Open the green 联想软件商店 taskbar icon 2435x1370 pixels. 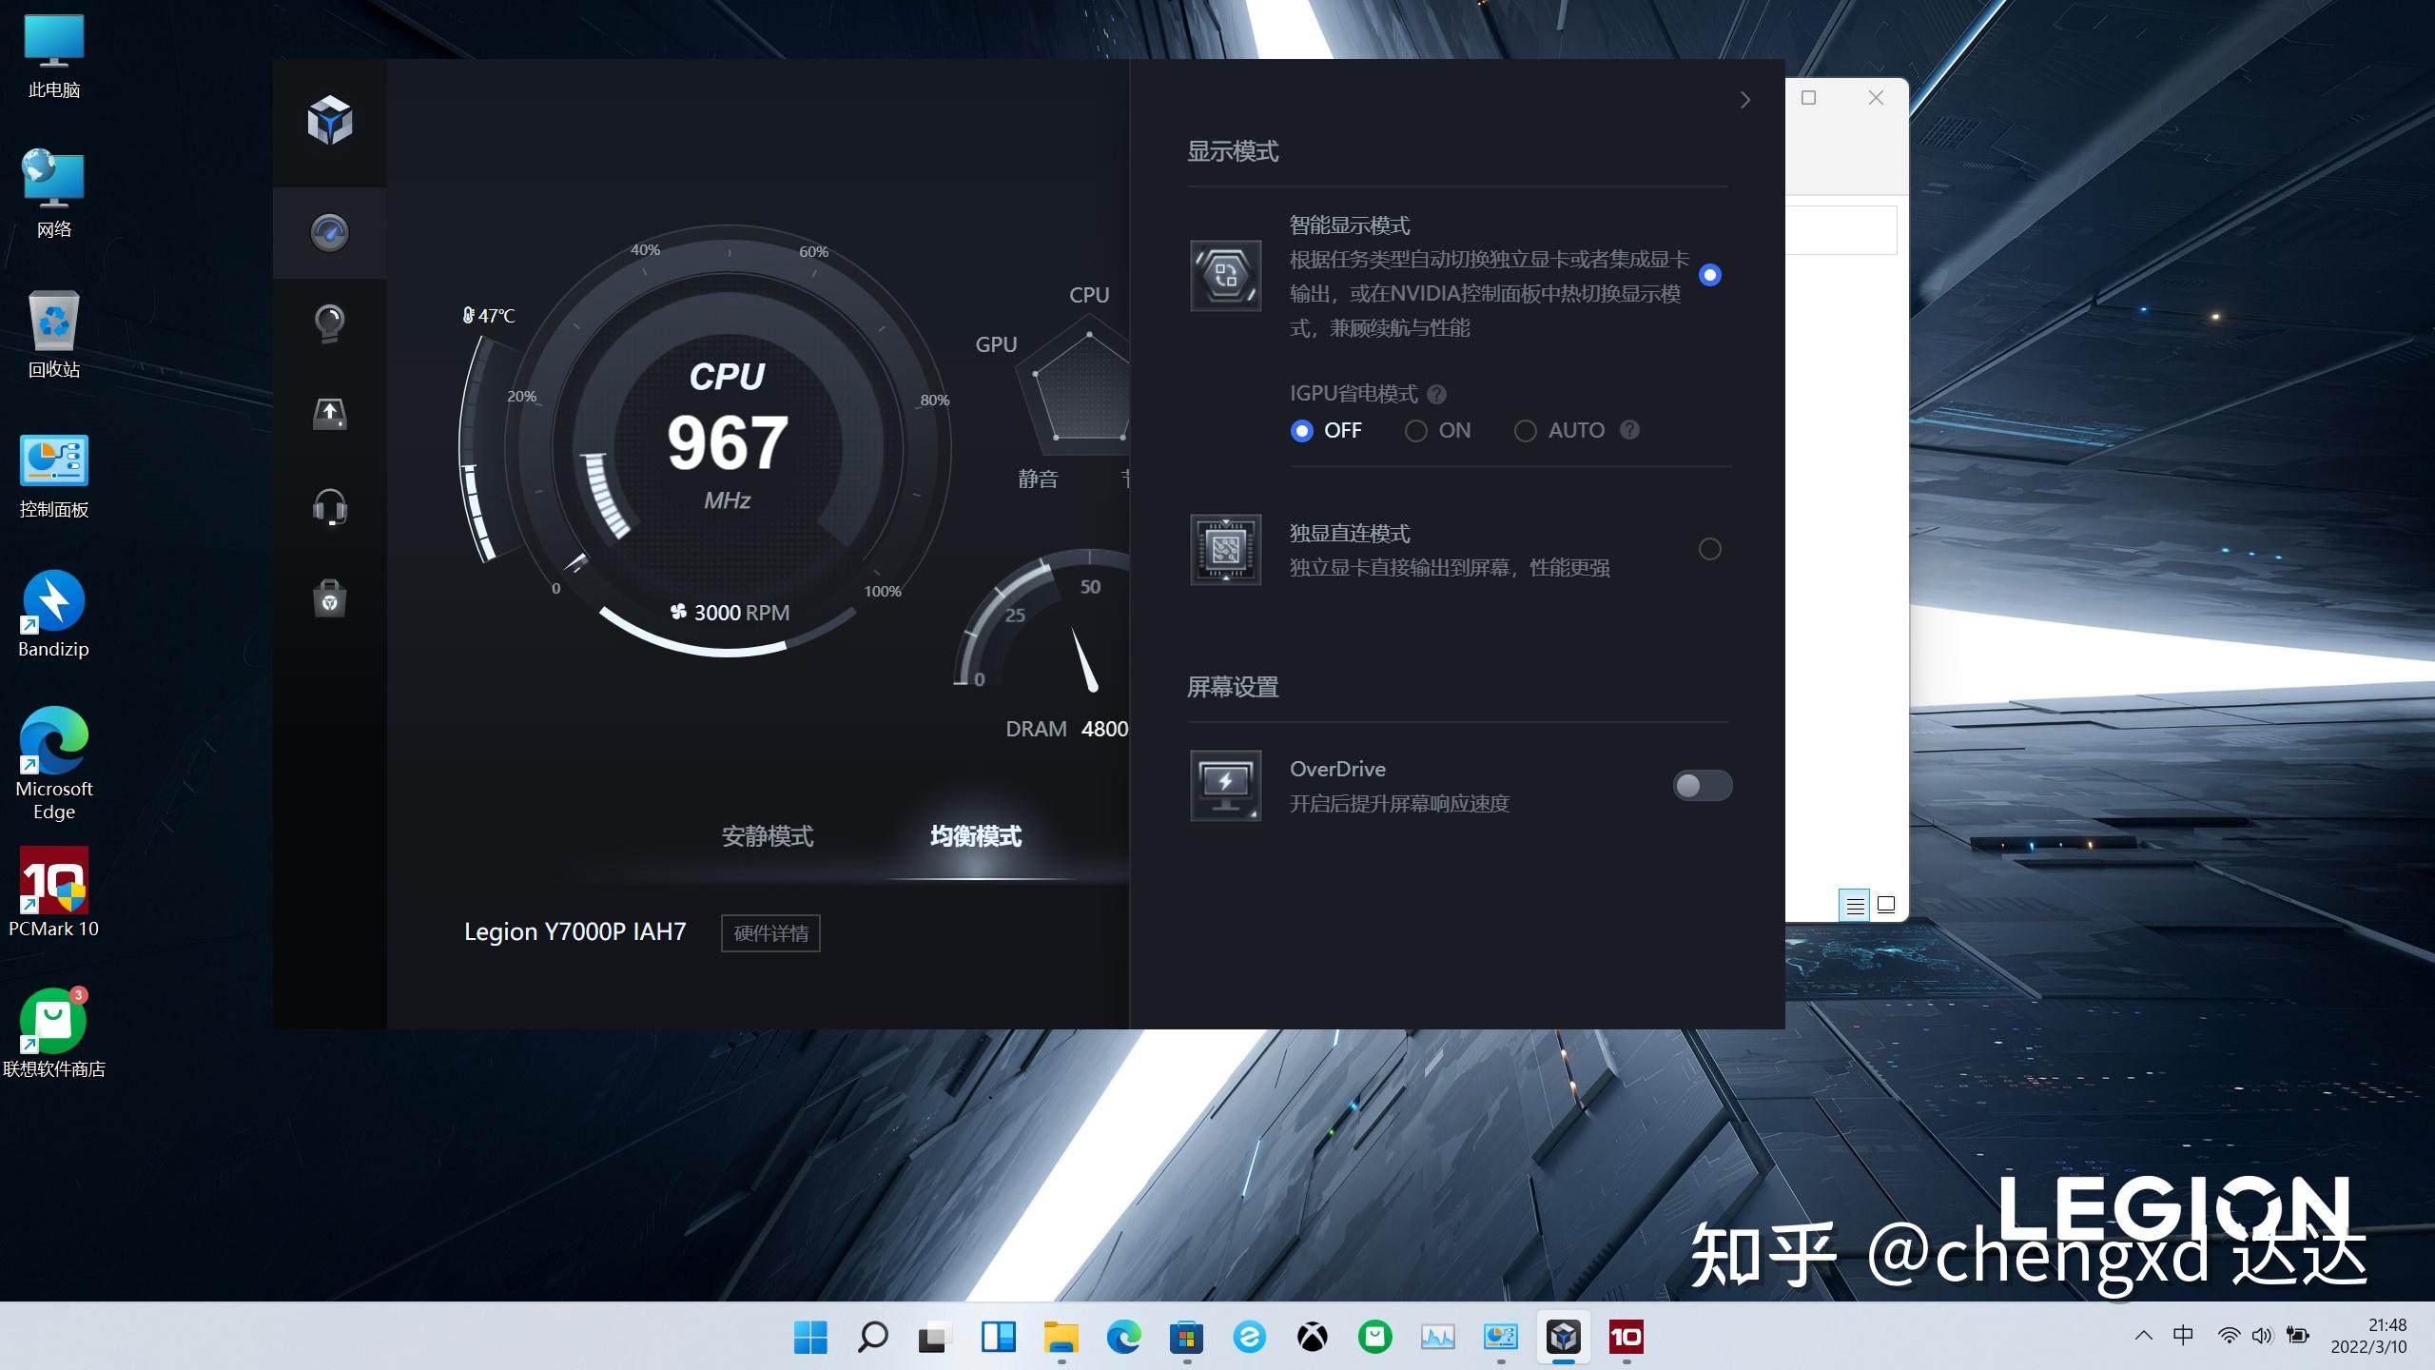(x=1375, y=1337)
